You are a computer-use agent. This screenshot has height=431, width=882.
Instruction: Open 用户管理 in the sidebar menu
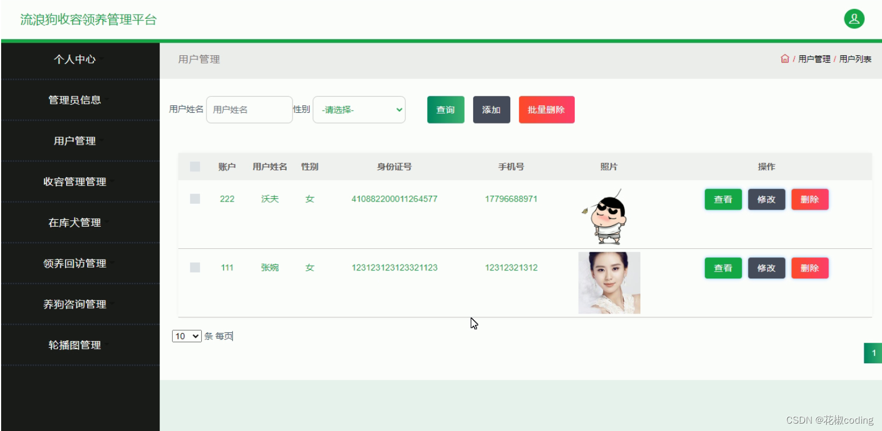pos(74,141)
